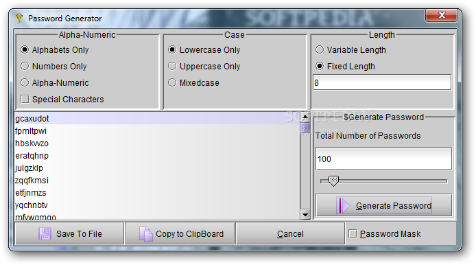Click the documents icon on Copy to ClipBoard
Viewport: 476px width, 265px height.
pos(145,233)
